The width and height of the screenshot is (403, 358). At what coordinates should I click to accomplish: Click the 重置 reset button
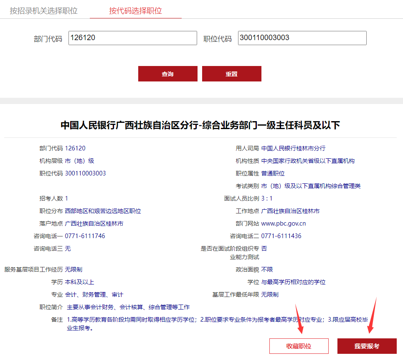coord(232,74)
